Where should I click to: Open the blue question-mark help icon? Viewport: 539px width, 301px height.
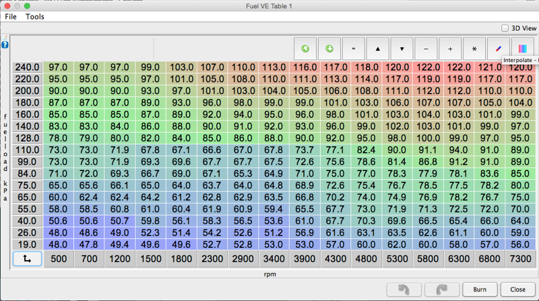(5, 44)
